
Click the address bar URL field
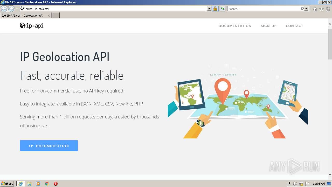pyautogui.click(x=116, y=9)
